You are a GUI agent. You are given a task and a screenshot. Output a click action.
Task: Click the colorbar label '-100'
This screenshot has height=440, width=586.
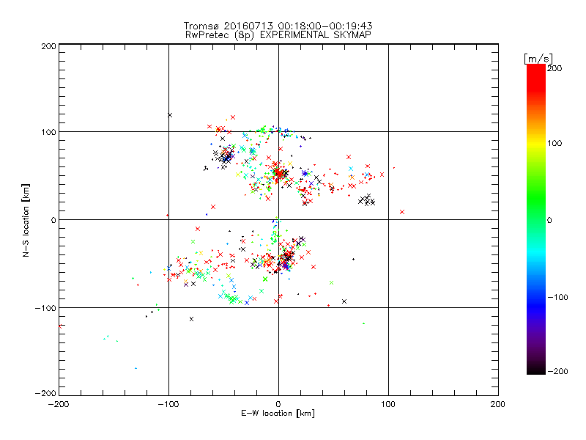tap(557, 298)
